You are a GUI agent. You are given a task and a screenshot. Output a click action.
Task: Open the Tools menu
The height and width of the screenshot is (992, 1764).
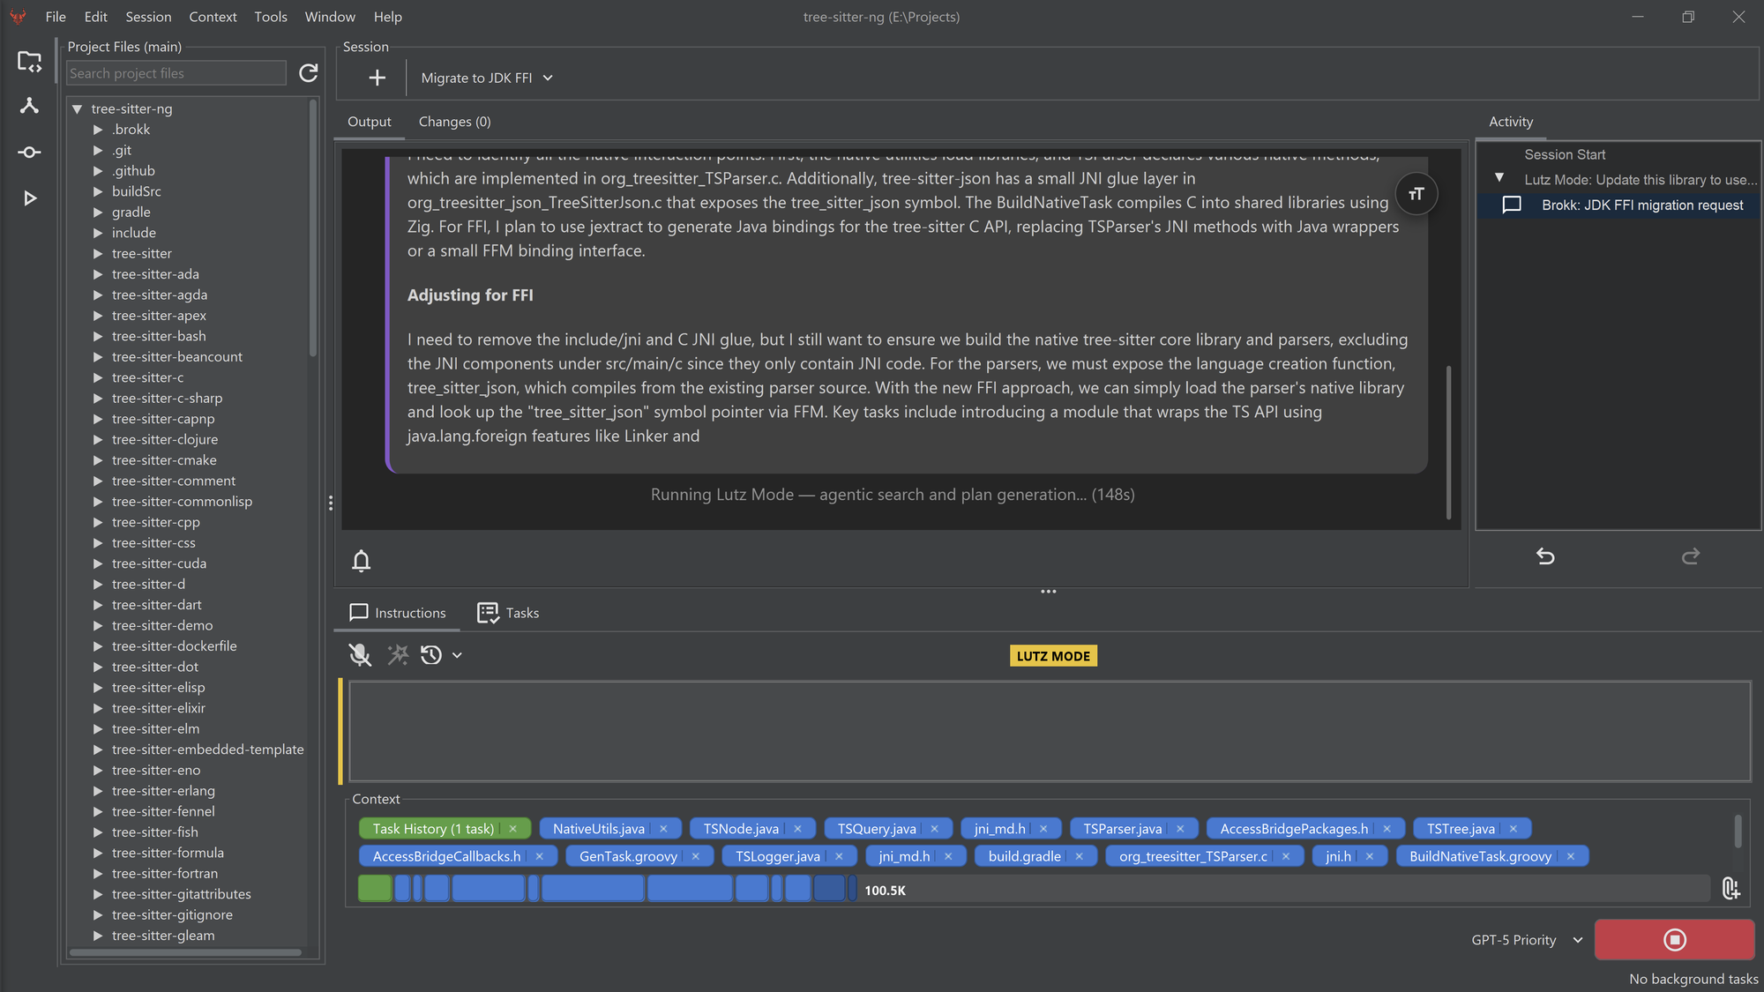tap(270, 17)
